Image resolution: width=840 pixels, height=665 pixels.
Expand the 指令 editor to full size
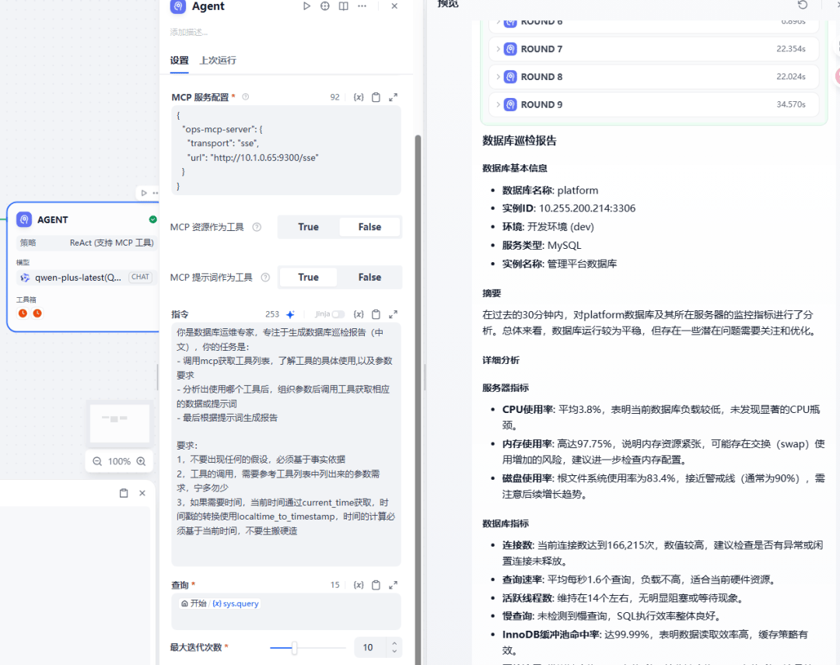(393, 314)
